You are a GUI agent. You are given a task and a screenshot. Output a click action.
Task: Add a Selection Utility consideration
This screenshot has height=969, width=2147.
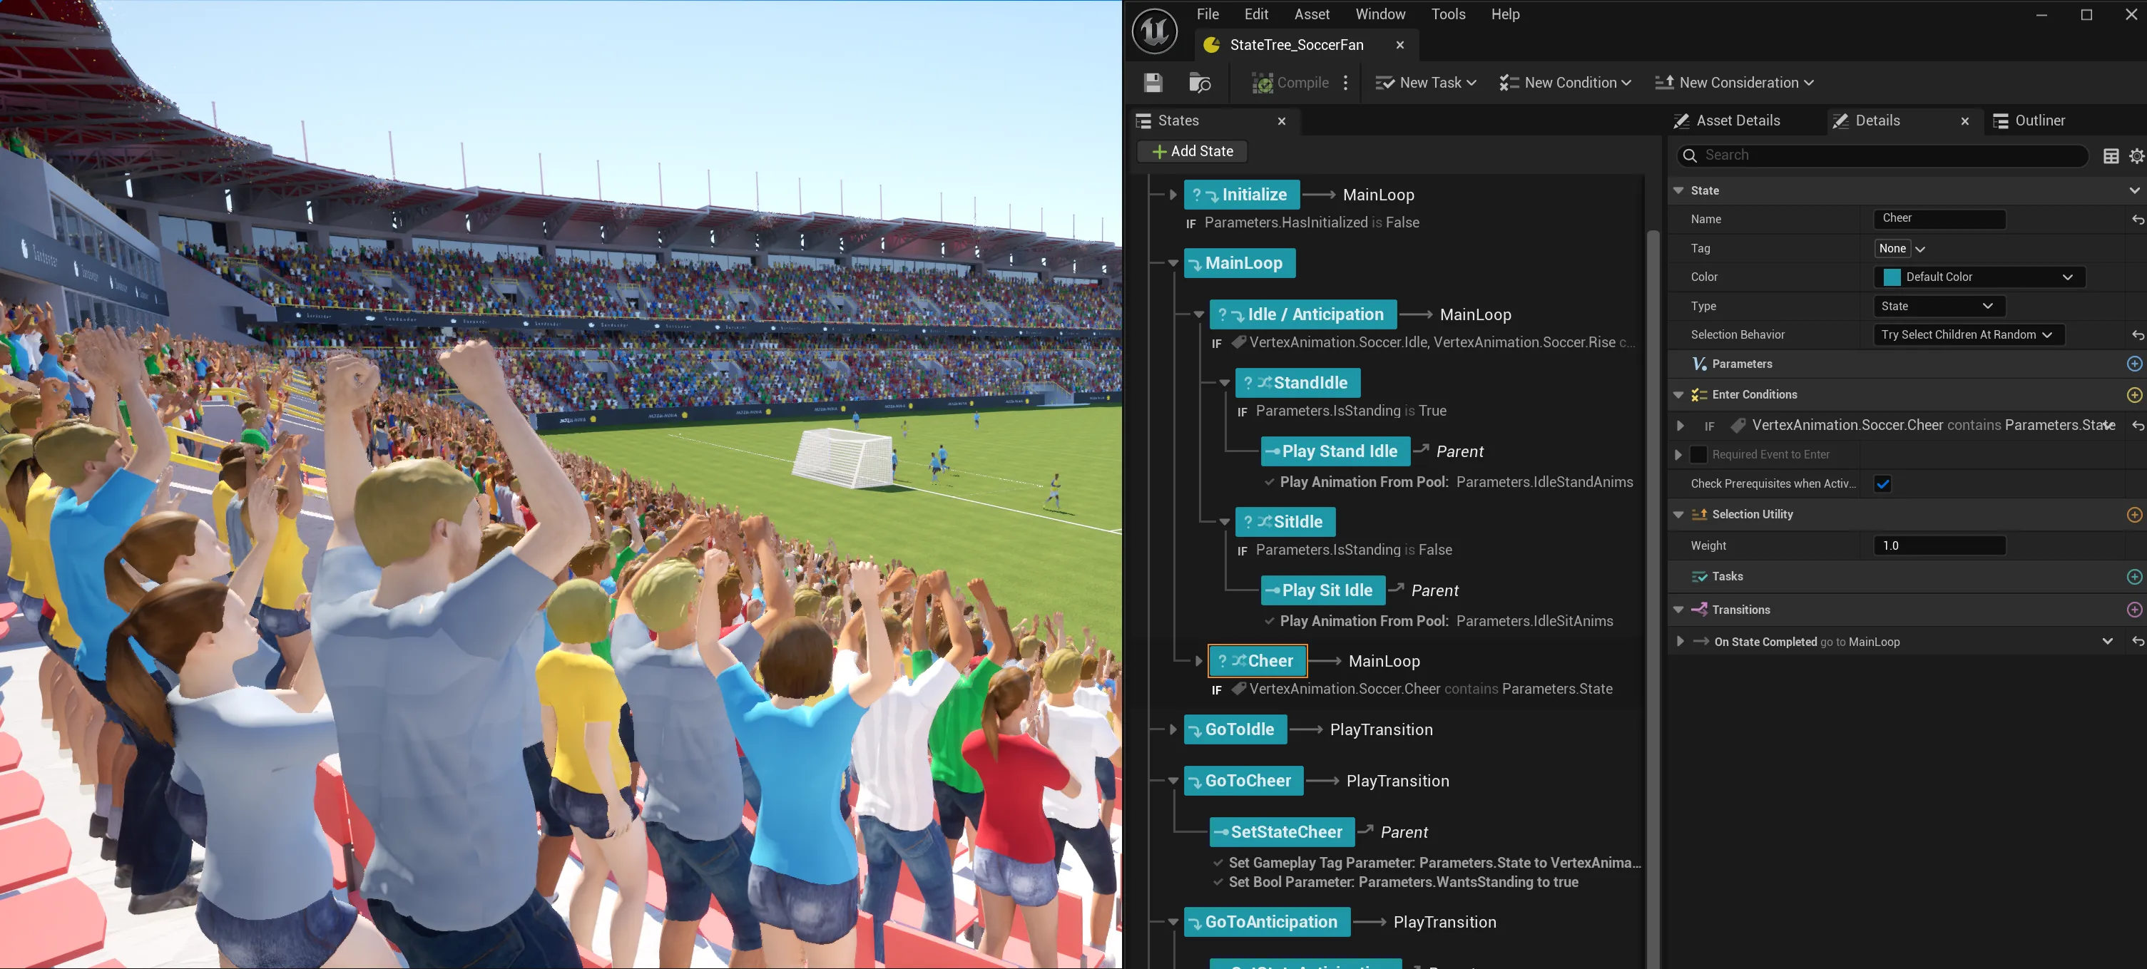(2133, 515)
